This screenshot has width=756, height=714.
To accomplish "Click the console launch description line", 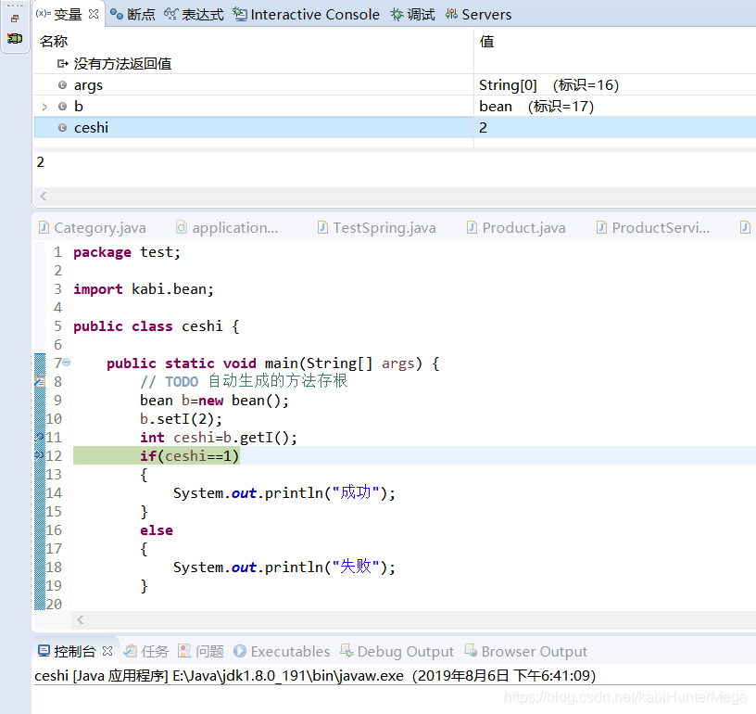I will [315, 676].
